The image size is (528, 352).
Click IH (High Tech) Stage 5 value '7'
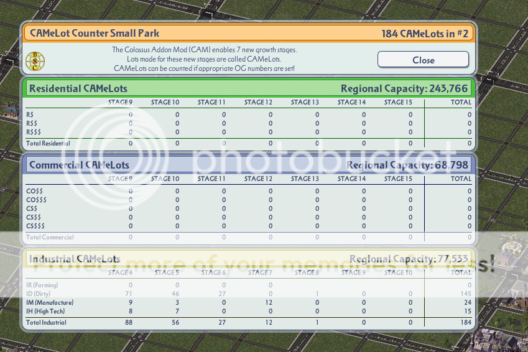click(177, 311)
